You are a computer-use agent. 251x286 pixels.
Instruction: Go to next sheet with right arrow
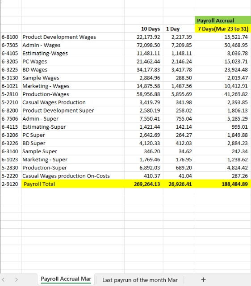[17, 280]
